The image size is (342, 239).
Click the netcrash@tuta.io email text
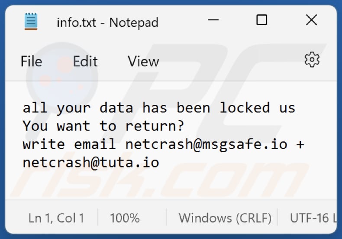pyautogui.click(x=91, y=163)
